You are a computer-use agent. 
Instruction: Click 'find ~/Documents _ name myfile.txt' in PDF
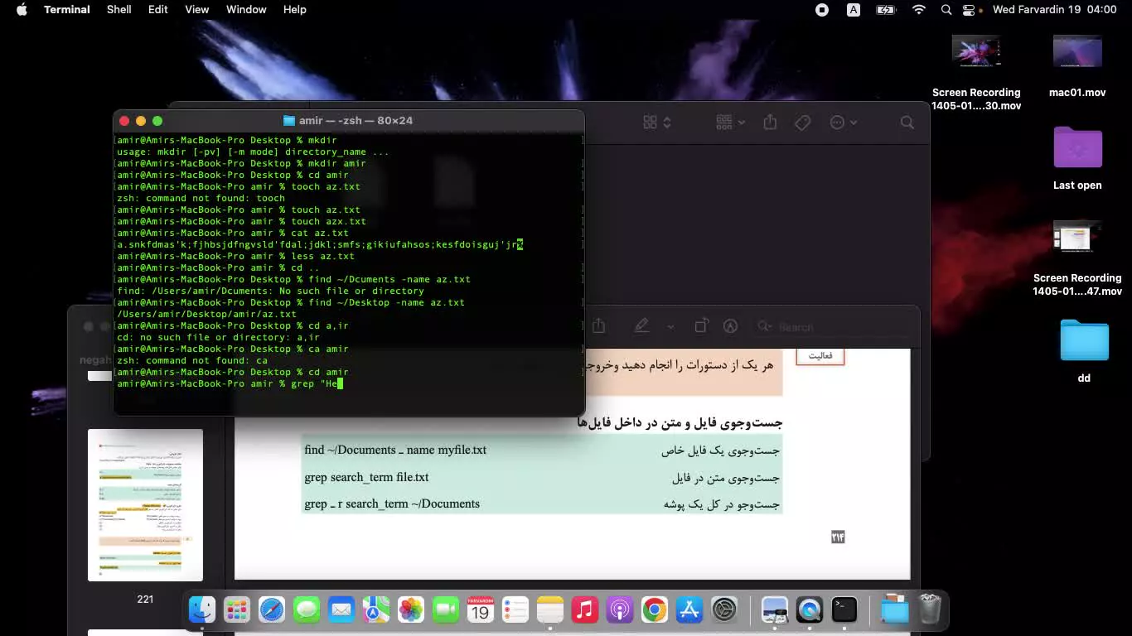click(x=395, y=450)
